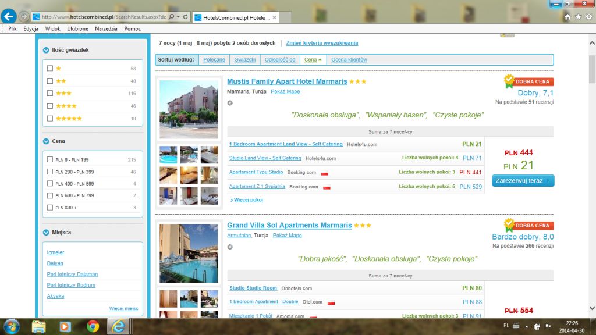
Task: Check the one-star filter checkbox
Action: point(50,69)
